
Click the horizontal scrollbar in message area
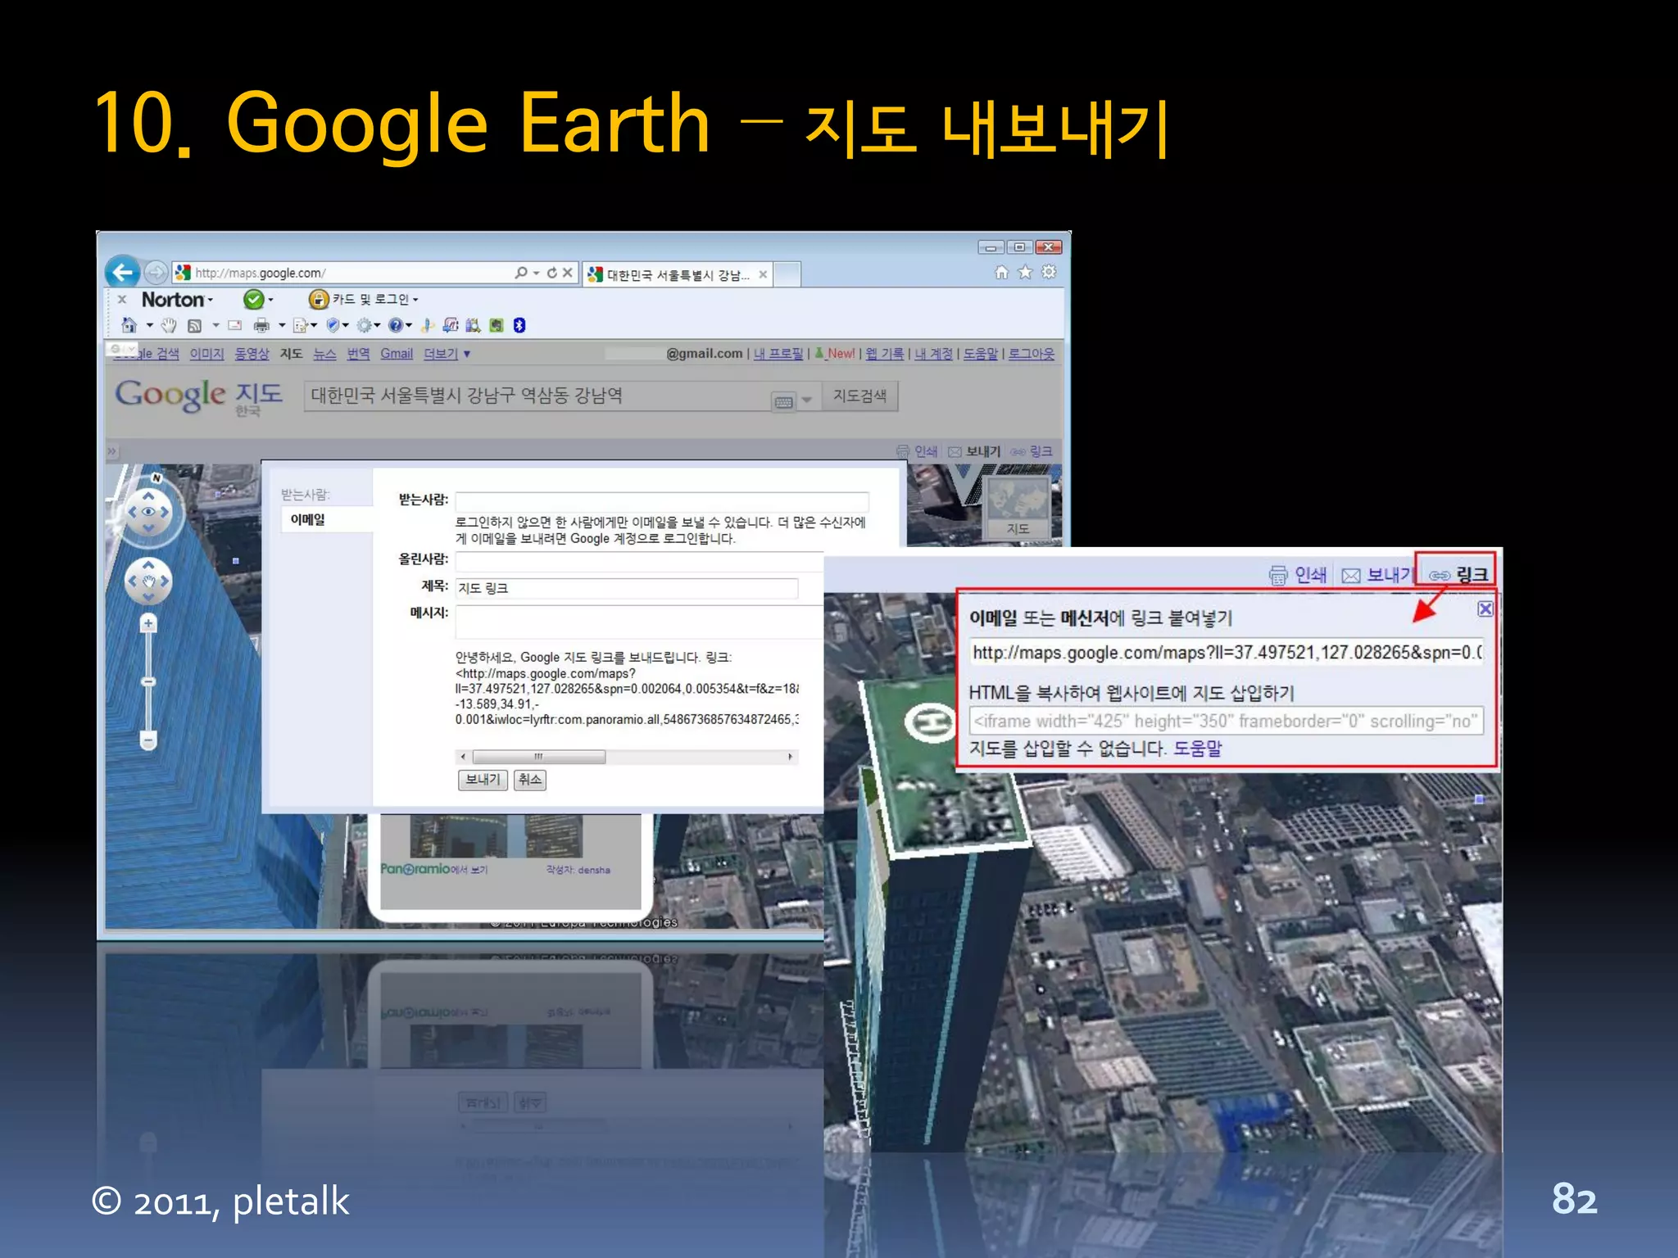(627, 757)
